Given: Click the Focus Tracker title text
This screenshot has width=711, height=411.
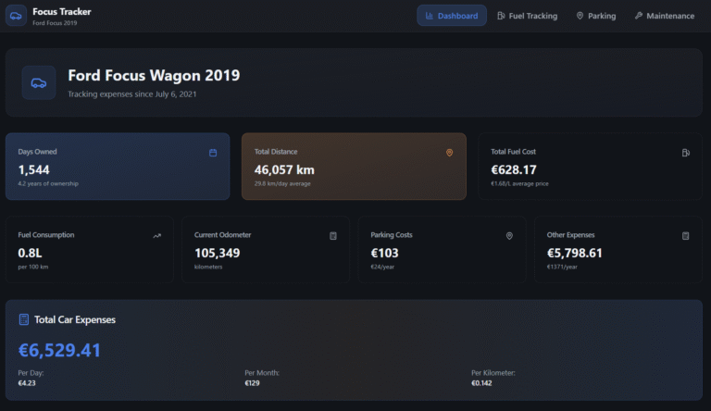Looking at the screenshot, I should tap(62, 11).
